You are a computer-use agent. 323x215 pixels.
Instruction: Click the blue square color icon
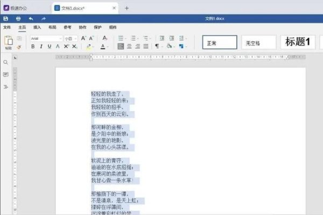click(x=181, y=46)
